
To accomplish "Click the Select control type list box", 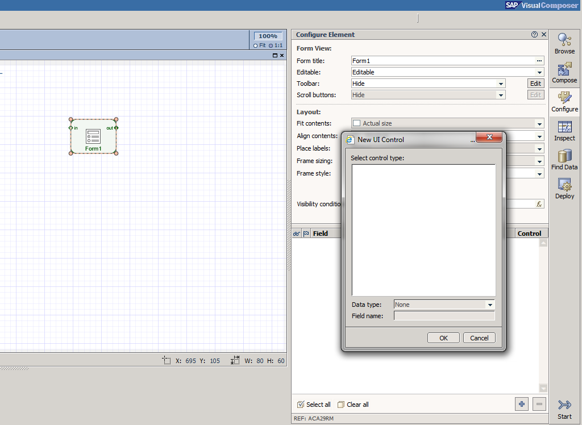I will pyautogui.click(x=423, y=230).
